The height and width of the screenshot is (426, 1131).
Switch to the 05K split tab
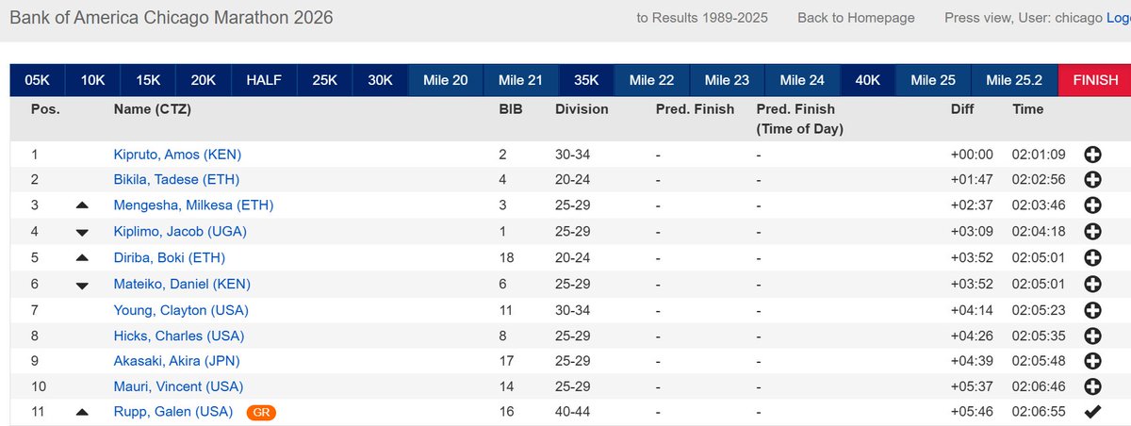(38, 80)
